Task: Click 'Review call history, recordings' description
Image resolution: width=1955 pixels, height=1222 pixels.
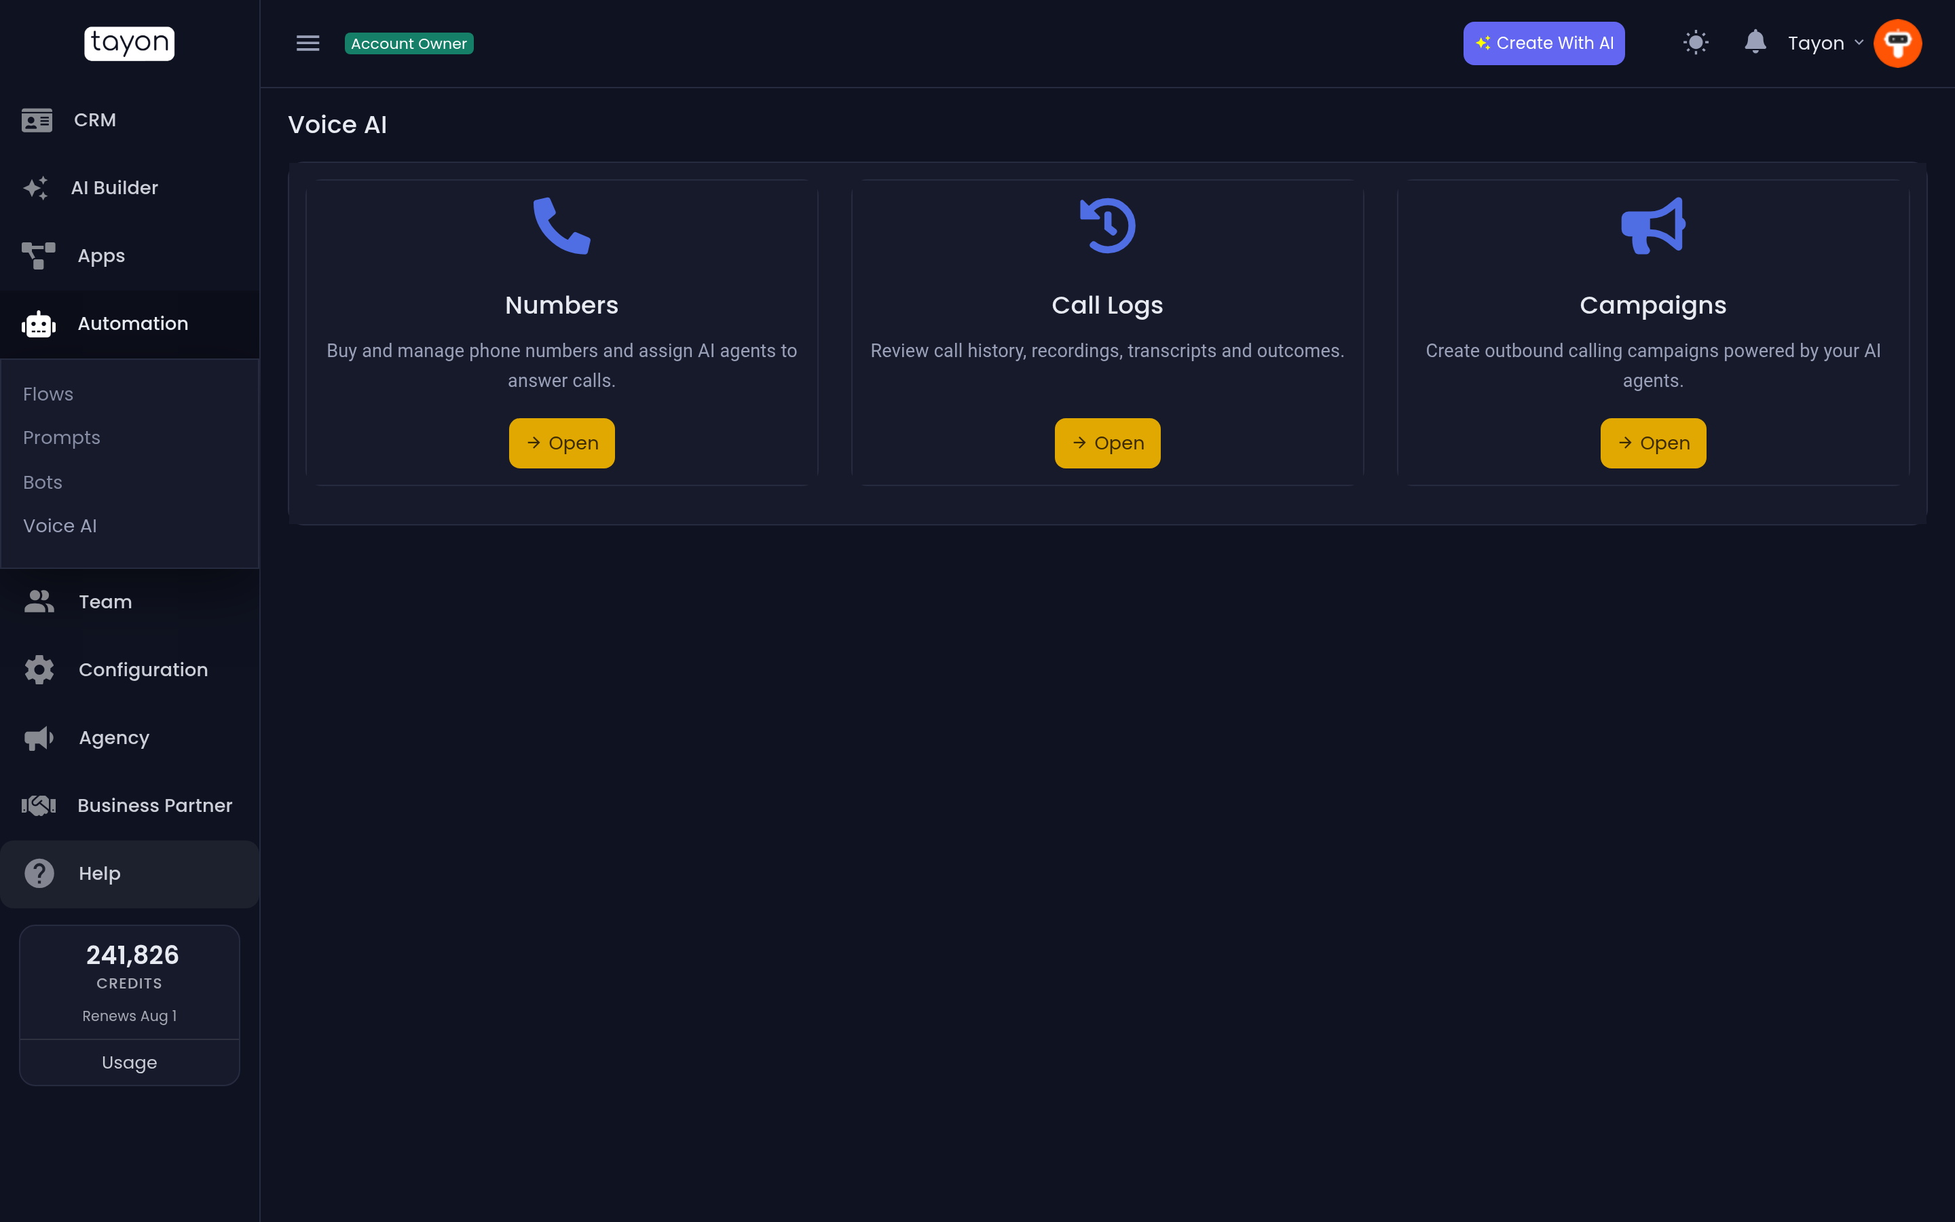Action: click(x=1108, y=351)
